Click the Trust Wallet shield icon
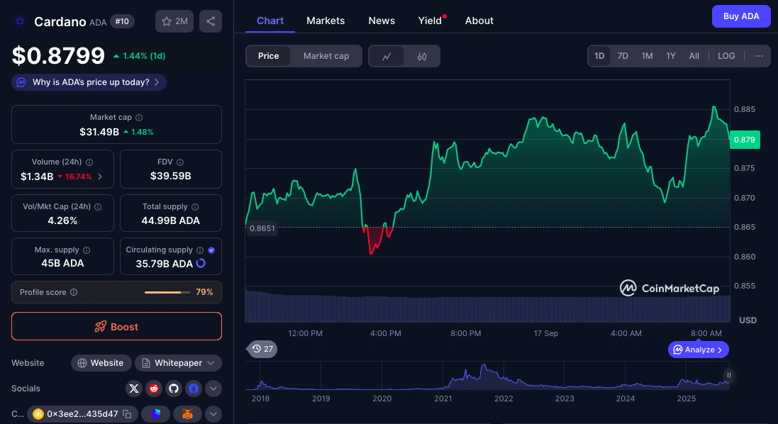The height and width of the screenshot is (424, 778). coord(155,413)
